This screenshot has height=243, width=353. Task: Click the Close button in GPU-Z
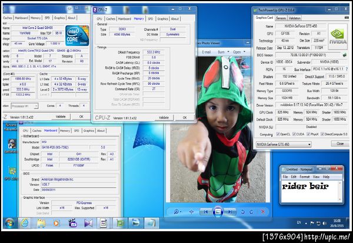(x=339, y=144)
